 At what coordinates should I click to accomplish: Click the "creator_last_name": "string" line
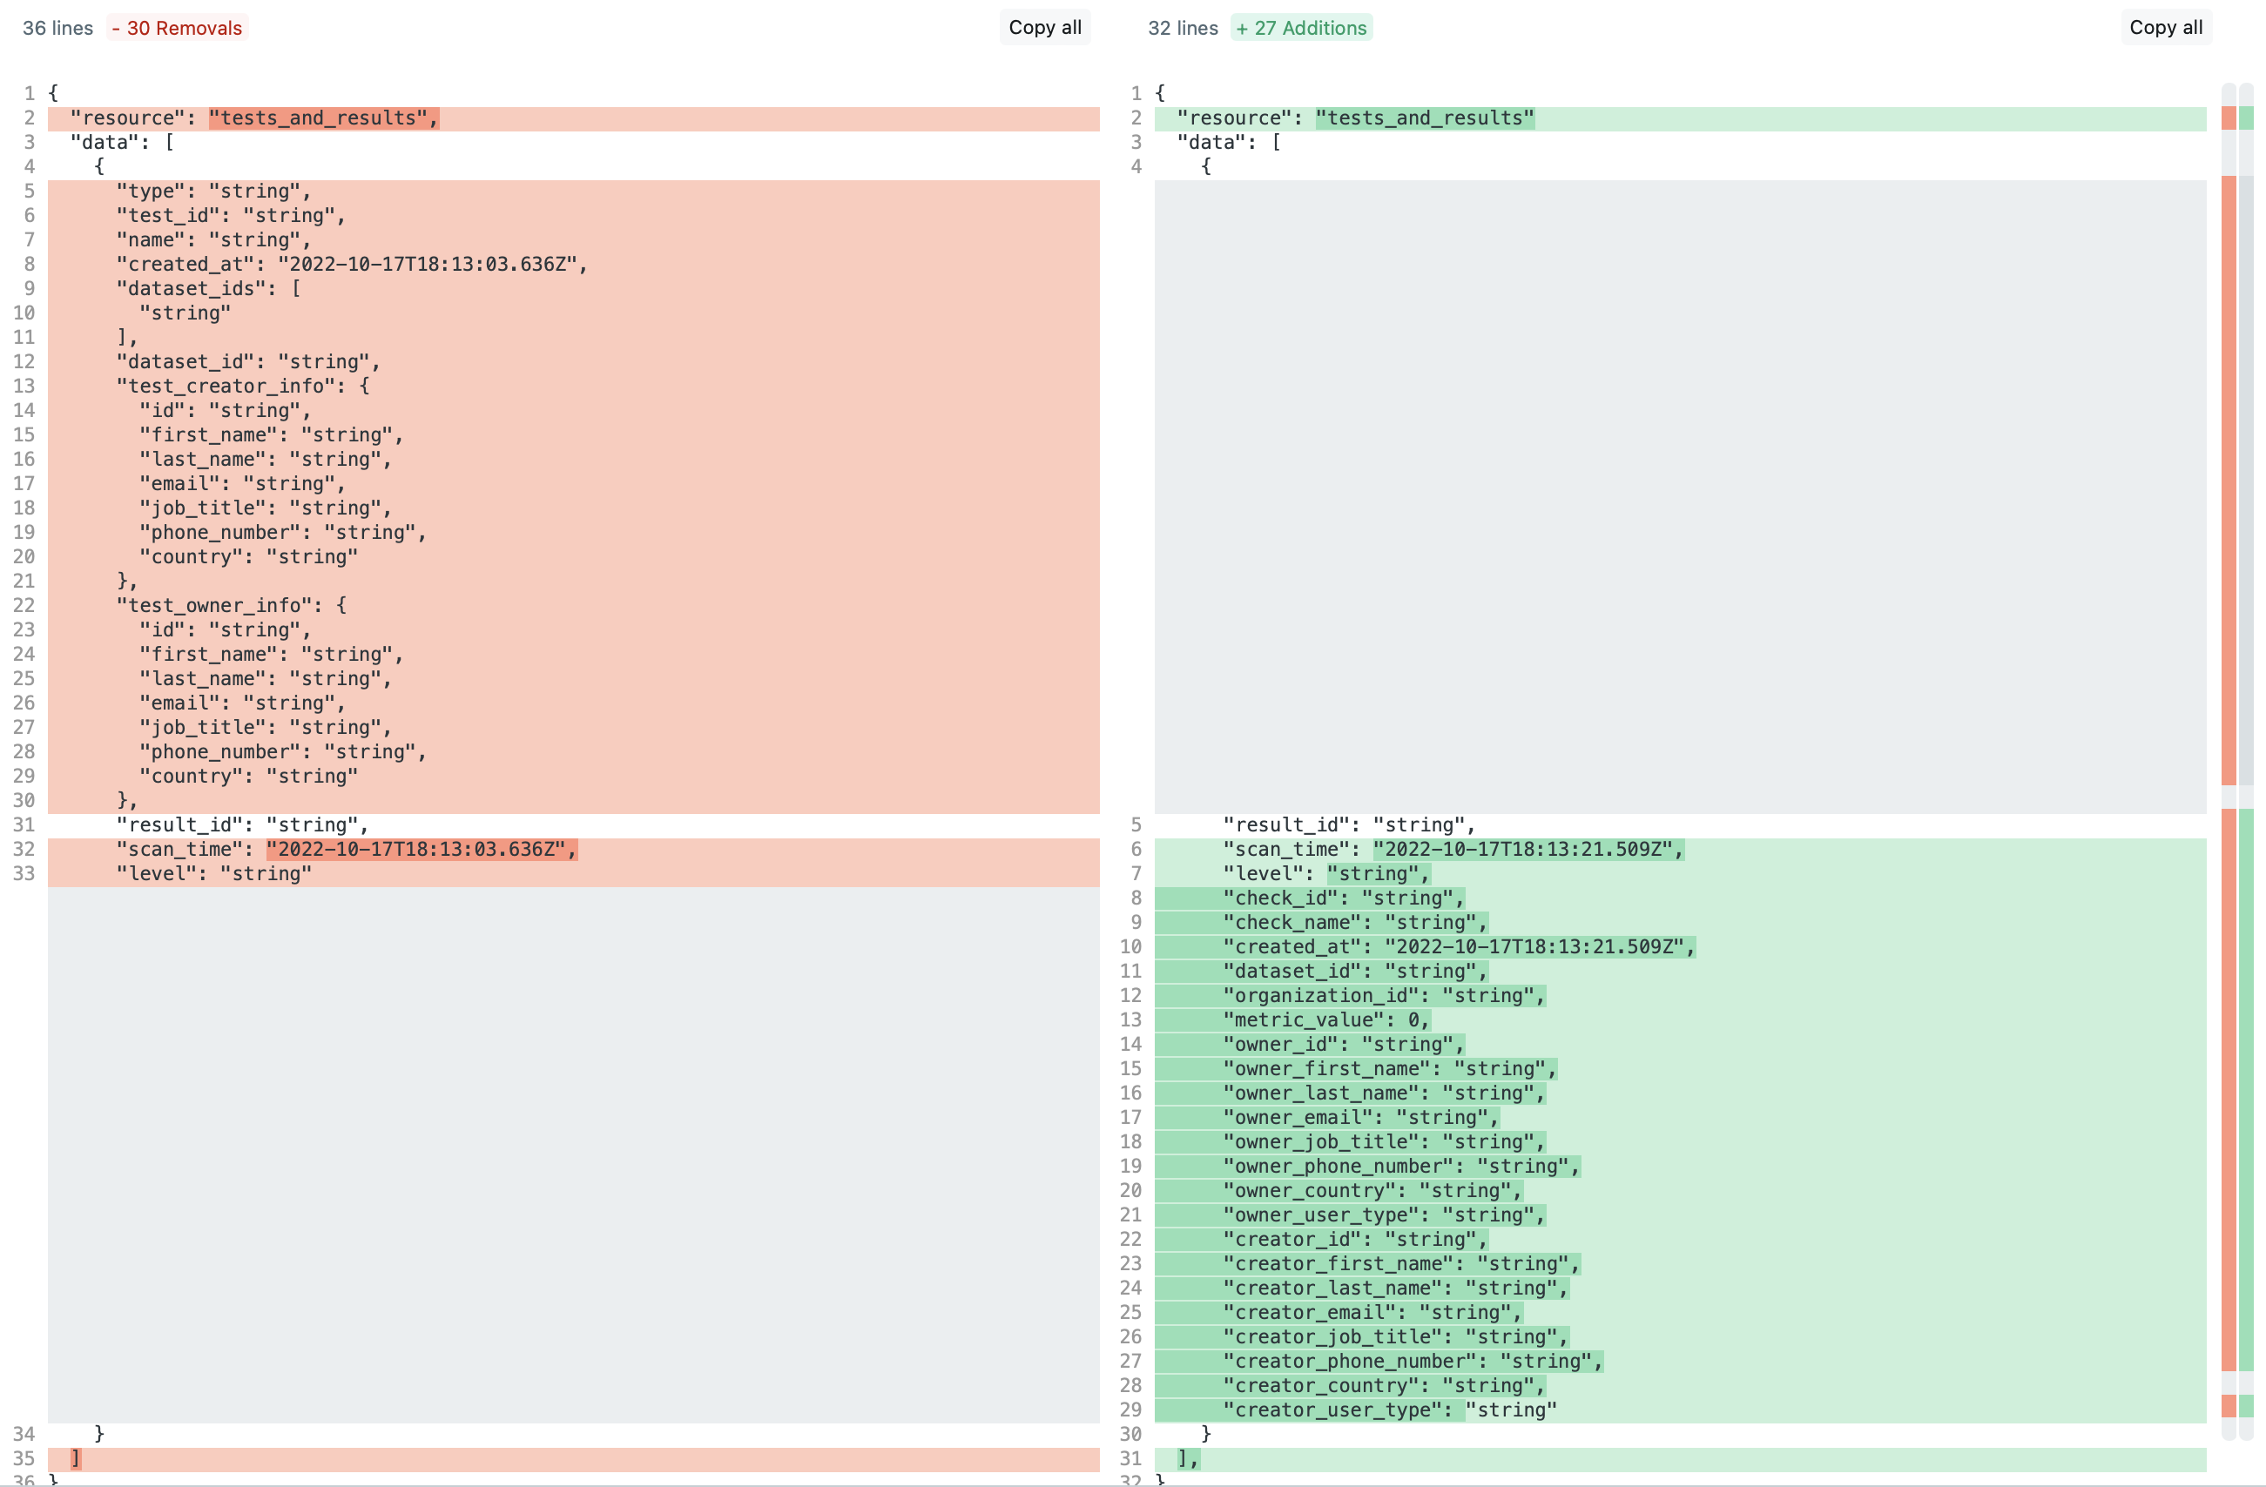click(x=1395, y=1288)
